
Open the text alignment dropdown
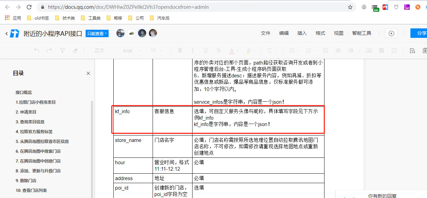point(272,50)
